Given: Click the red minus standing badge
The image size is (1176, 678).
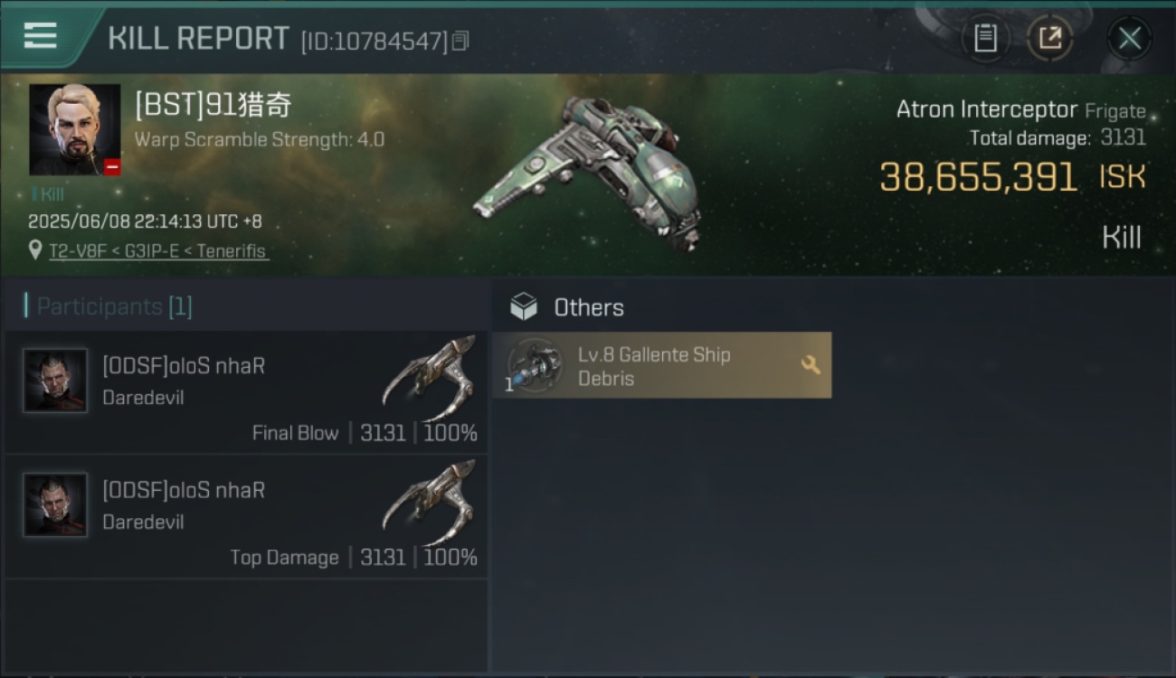Looking at the screenshot, I should coord(112,167).
